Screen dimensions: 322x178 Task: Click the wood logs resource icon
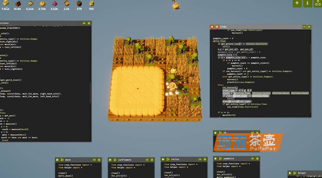[18, 3]
